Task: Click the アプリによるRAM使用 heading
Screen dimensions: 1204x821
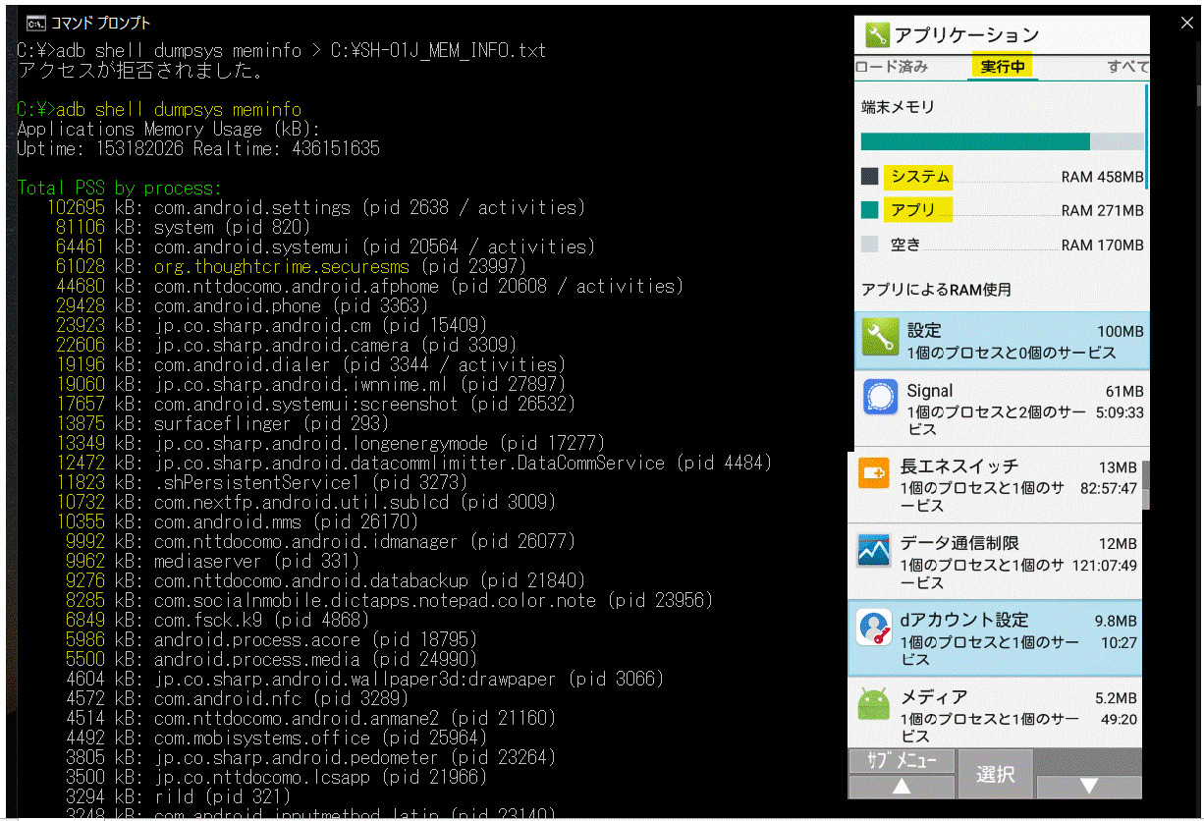Action: 936,290
